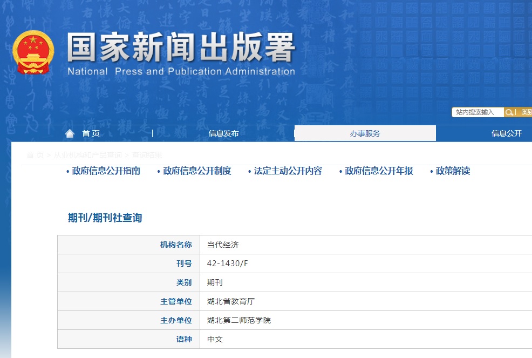532x358 pixels.
Task: Open the 类别 dropdown near the search box
Action: point(527,112)
